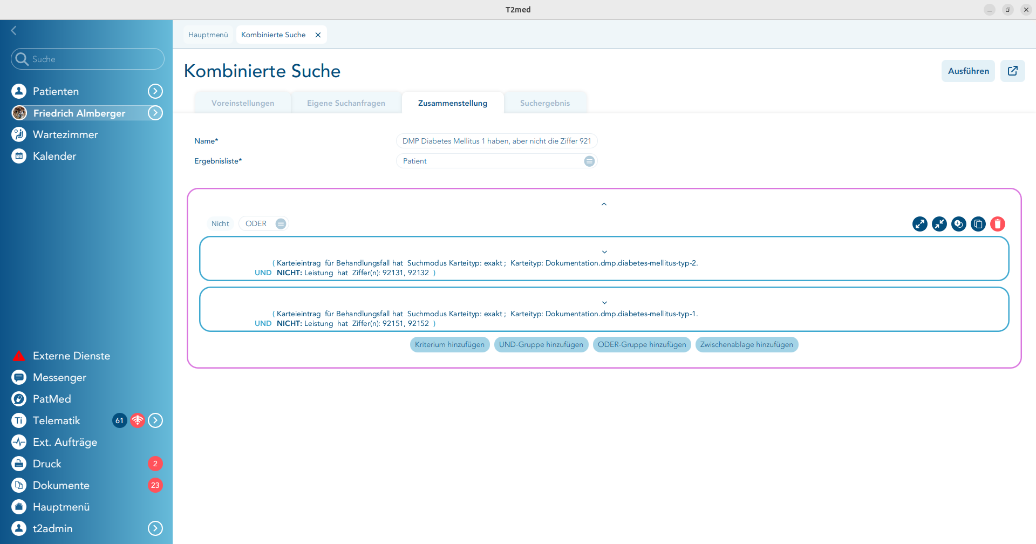Close the Kombinierte Suche tab

pyautogui.click(x=318, y=35)
